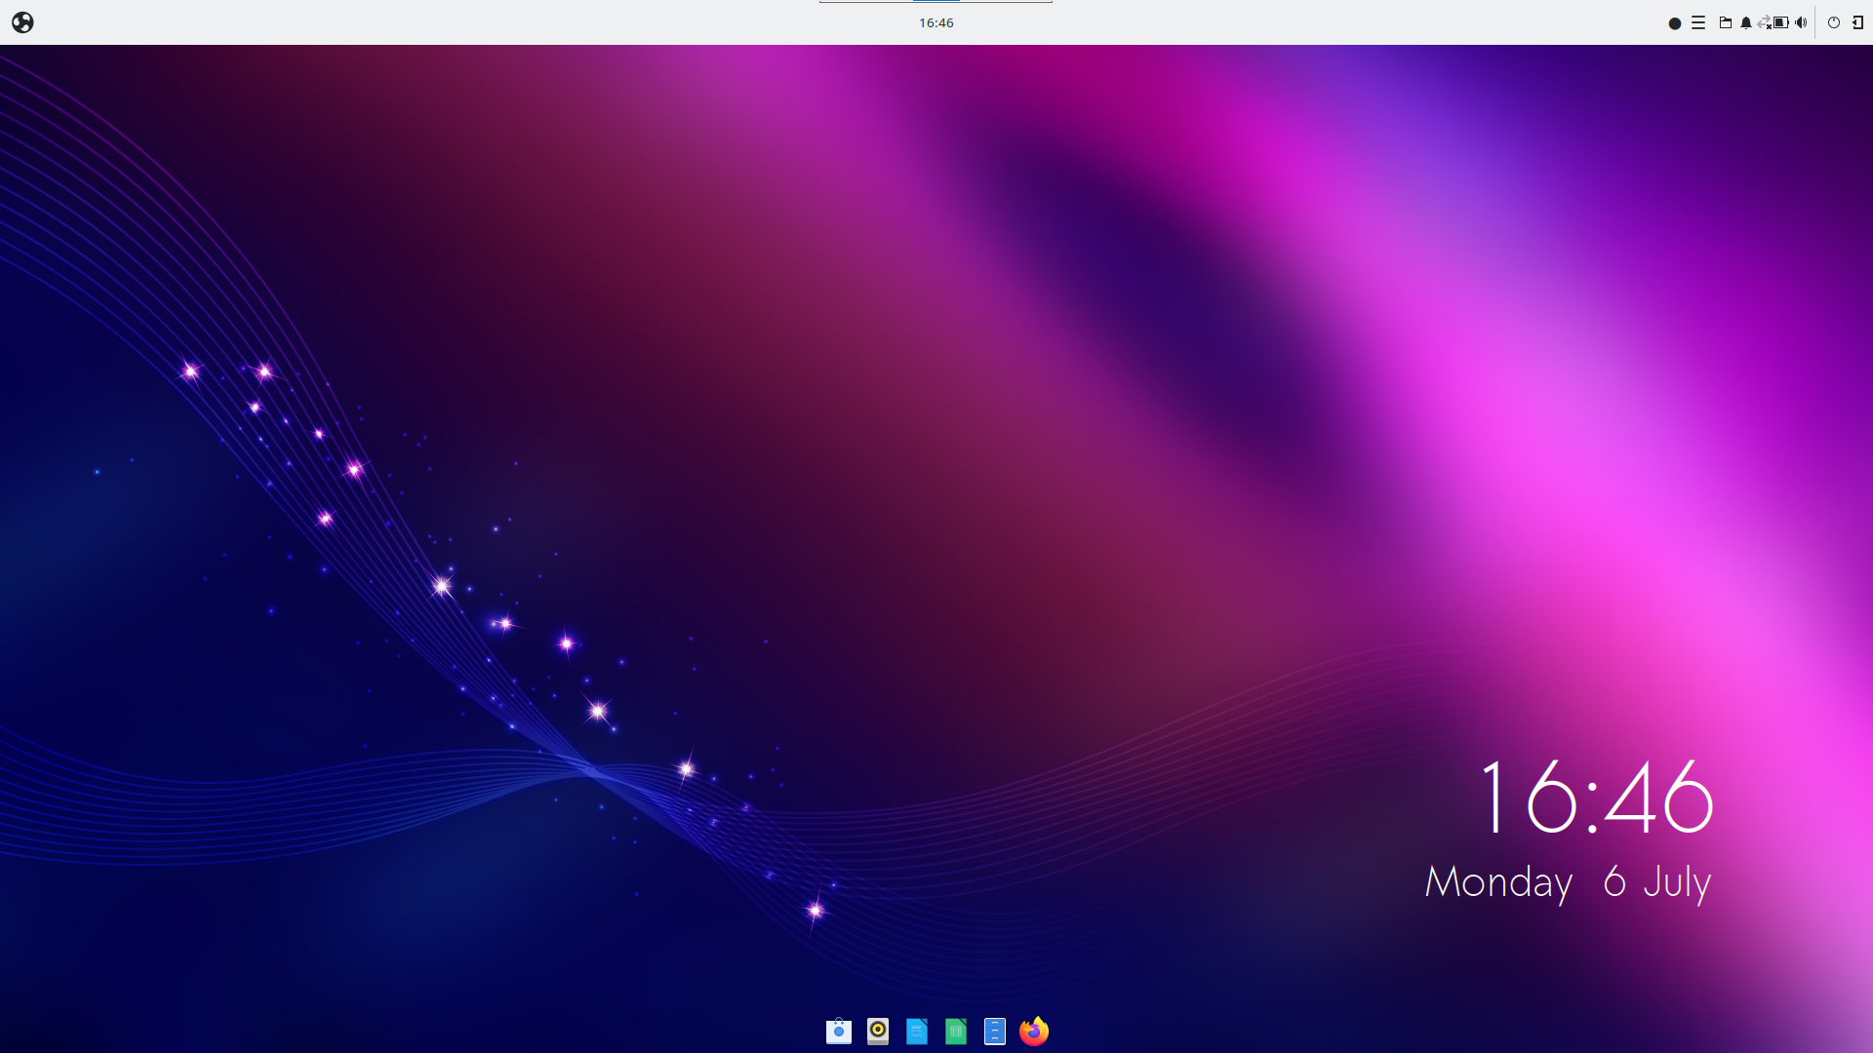Click the power button icon in the panel

coord(1833,21)
